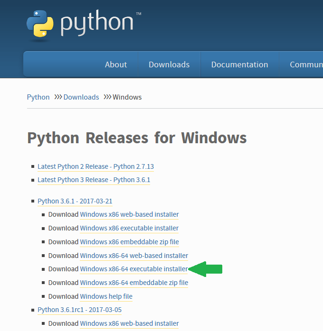
Task: Go to Python breadcrumb link
Action: (38, 97)
